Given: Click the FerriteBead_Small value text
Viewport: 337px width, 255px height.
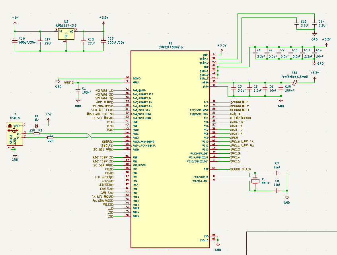Looking at the screenshot, I should [x=295, y=77].
